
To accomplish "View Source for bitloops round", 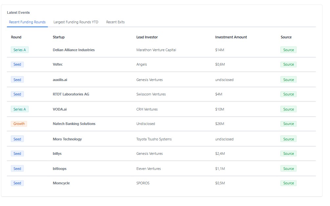I will pyautogui.click(x=288, y=169).
